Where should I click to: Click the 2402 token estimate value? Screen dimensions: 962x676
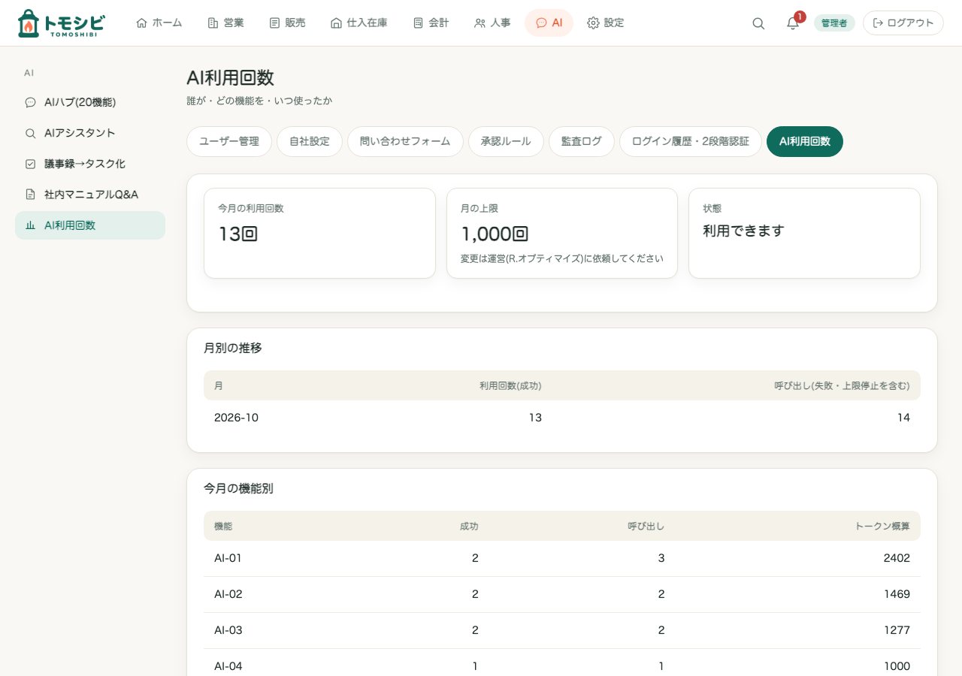(x=897, y=558)
